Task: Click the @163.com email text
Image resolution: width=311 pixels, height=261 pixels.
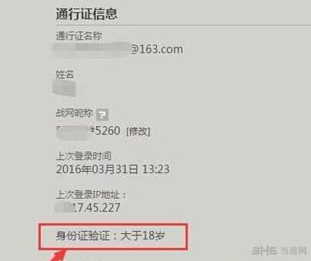Action: (x=157, y=49)
